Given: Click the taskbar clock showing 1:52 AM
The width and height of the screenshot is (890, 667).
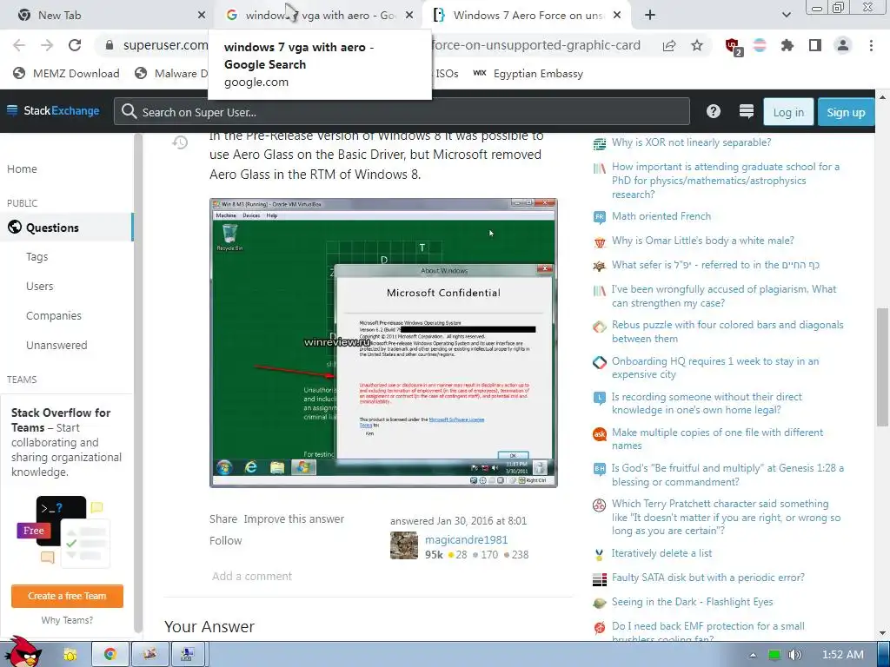Looking at the screenshot, I should pos(842,655).
